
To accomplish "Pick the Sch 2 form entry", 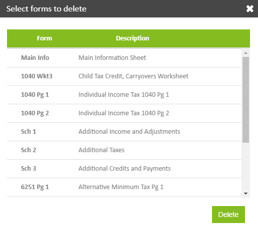I will coord(124,150).
